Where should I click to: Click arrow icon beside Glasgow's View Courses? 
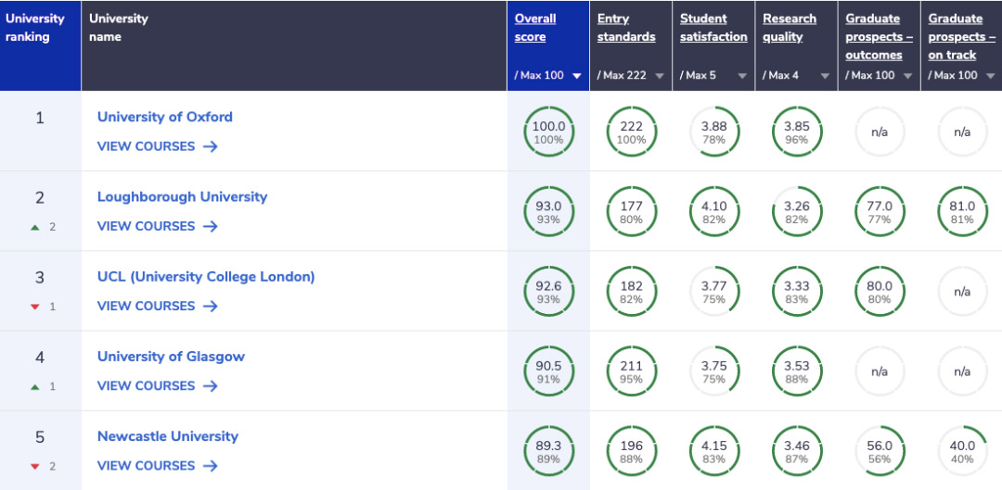(210, 385)
